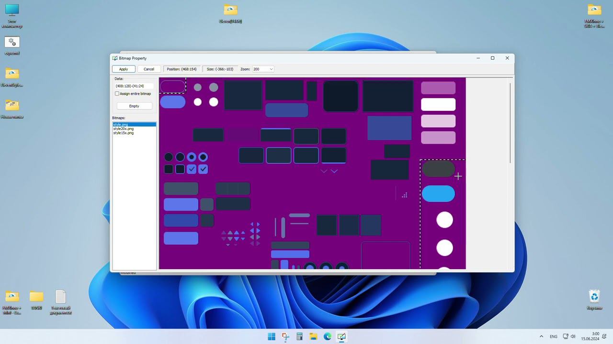Select the FMXInno SKIA folder top right

tap(594, 16)
